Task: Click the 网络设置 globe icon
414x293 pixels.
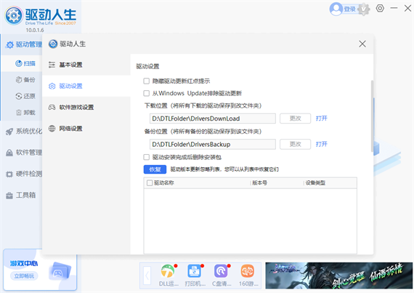Action: click(x=52, y=129)
